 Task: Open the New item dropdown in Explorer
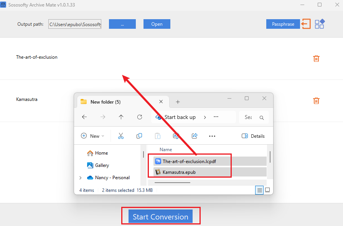(92, 136)
